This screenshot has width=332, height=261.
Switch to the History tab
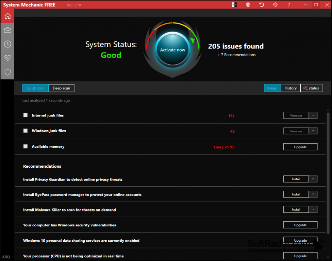pos(290,88)
